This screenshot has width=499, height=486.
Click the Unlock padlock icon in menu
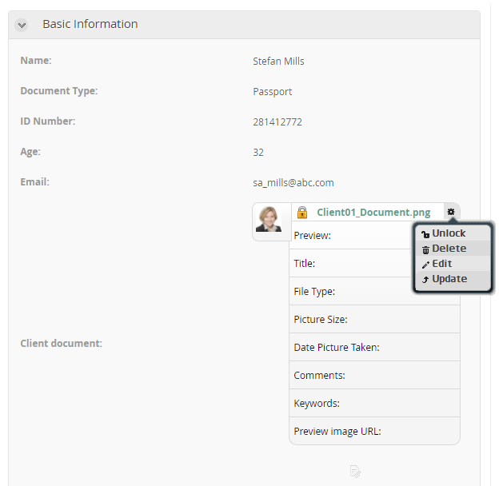click(x=425, y=235)
